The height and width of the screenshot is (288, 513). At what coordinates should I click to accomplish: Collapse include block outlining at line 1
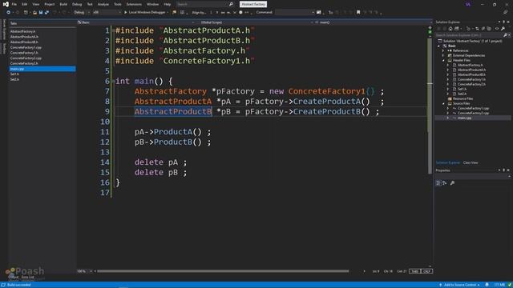[x=114, y=30]
